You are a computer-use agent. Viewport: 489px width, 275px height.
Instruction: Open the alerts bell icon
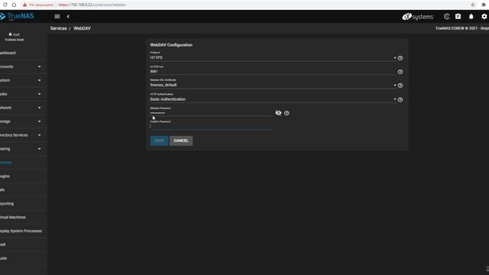(471, 17)
